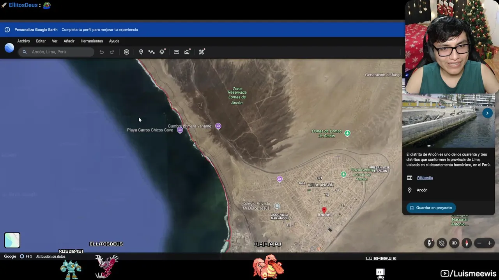Click Playa Carros Chicos Cove photo marker

click(180, 130)
